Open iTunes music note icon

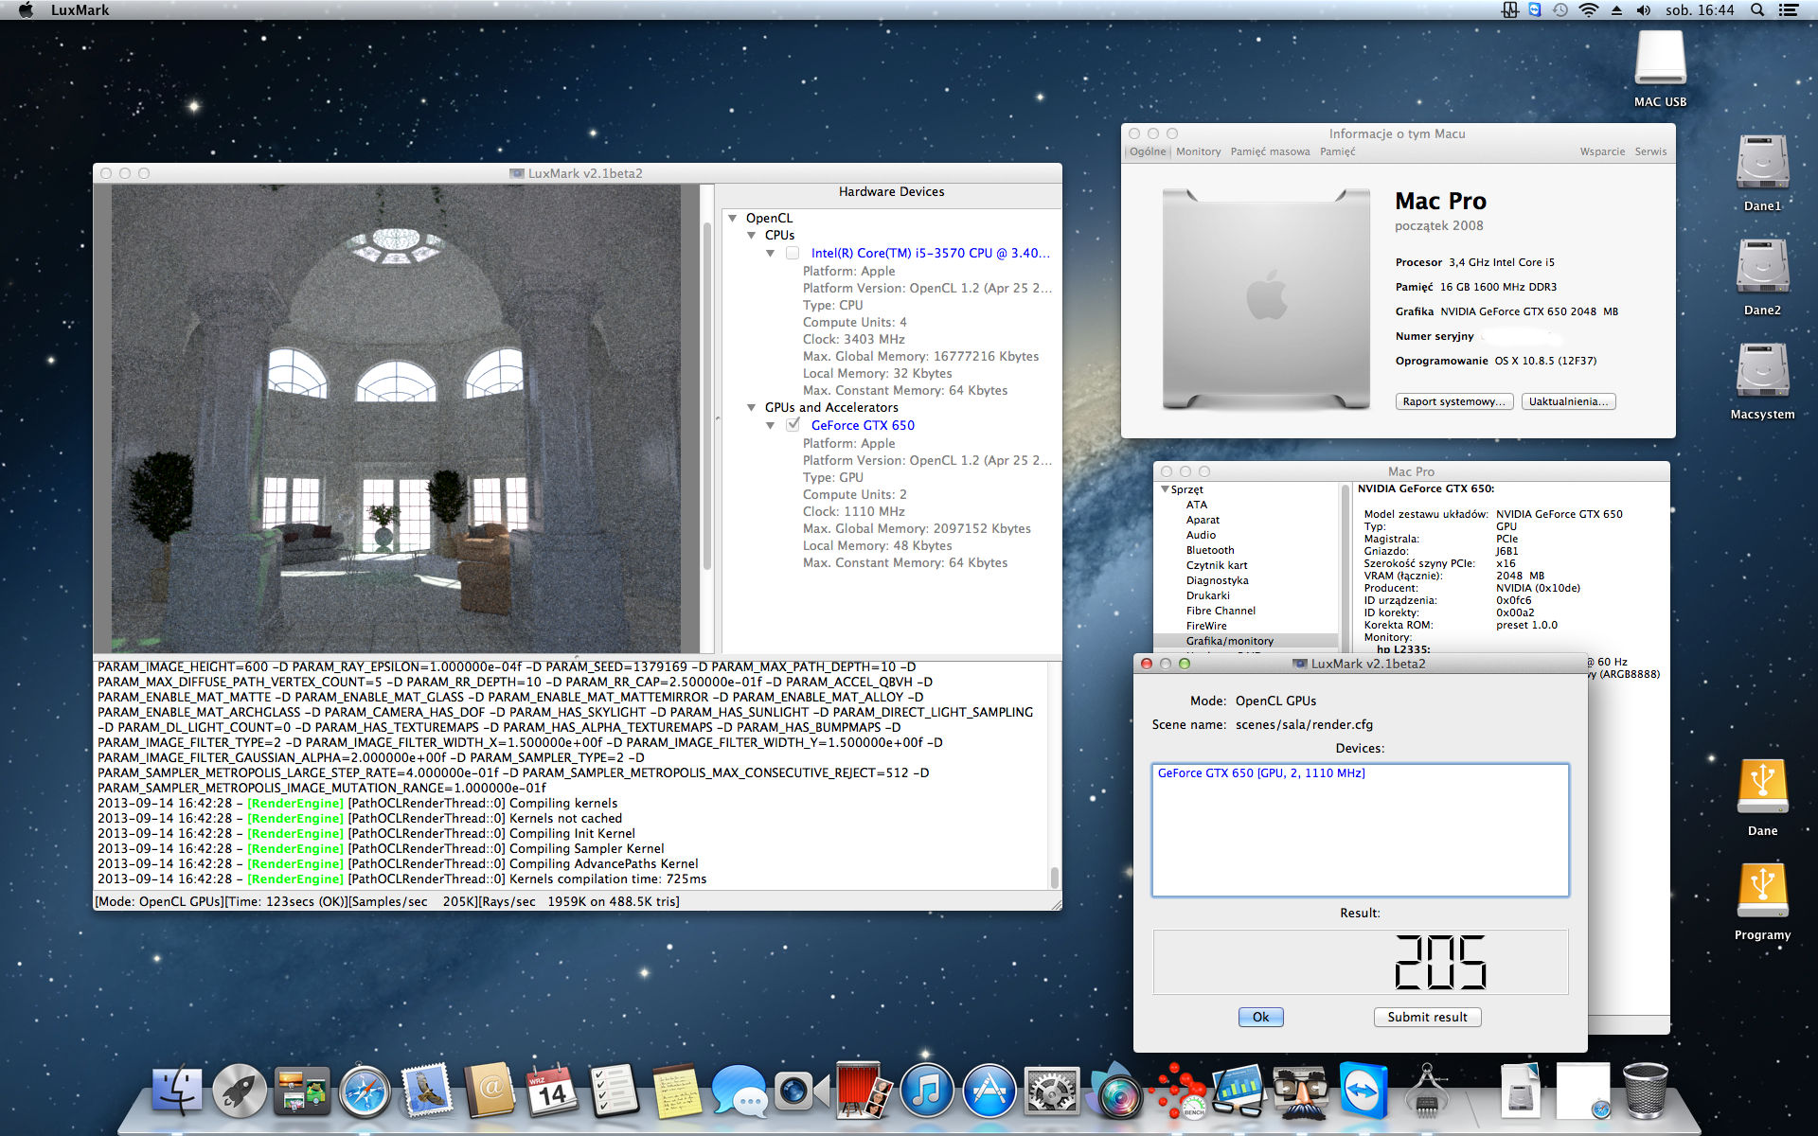pyautogui.click(x=926, y=1091)
